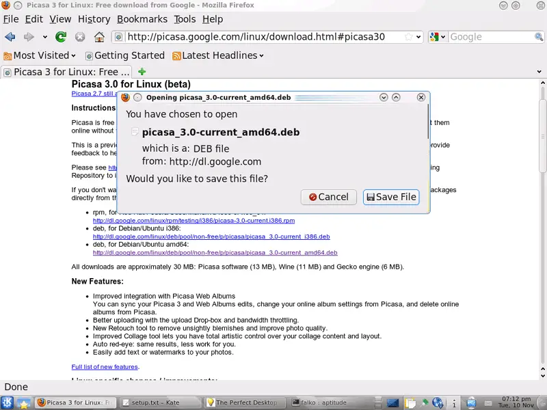Cancel the file download dialog

(329, 197)
